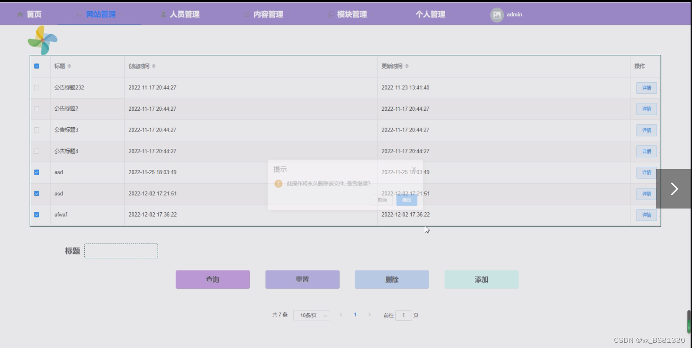View 详情 for afwaf row
The height and width of the screenshot is (348, 692).
coord(646,215)
